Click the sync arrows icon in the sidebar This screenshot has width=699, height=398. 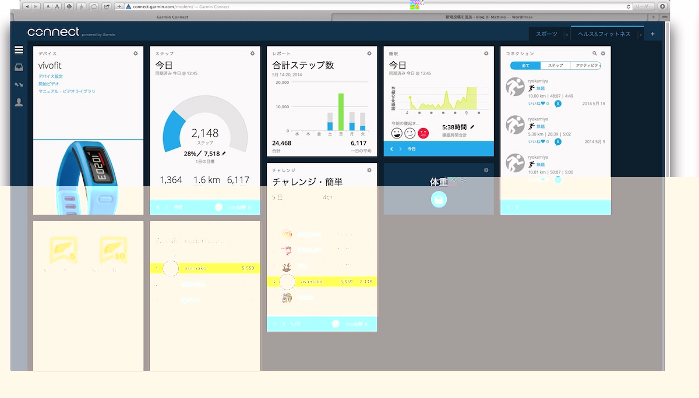click(x=19, y=85)
